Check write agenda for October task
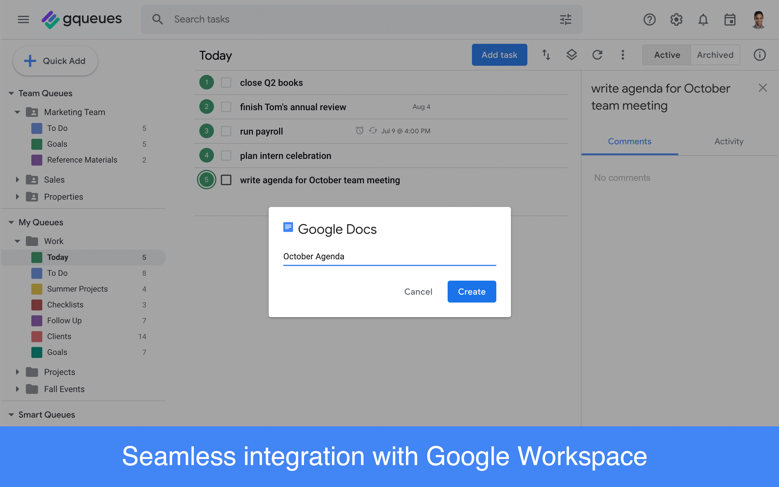 226,180
